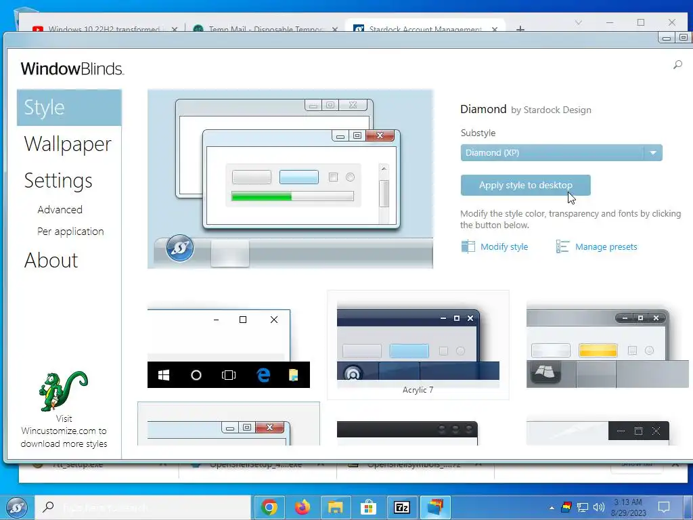Select the Acrylic 7 style thumbnail

418,345
